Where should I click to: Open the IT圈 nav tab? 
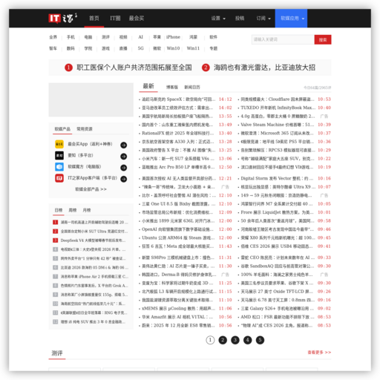coord(115,19)
